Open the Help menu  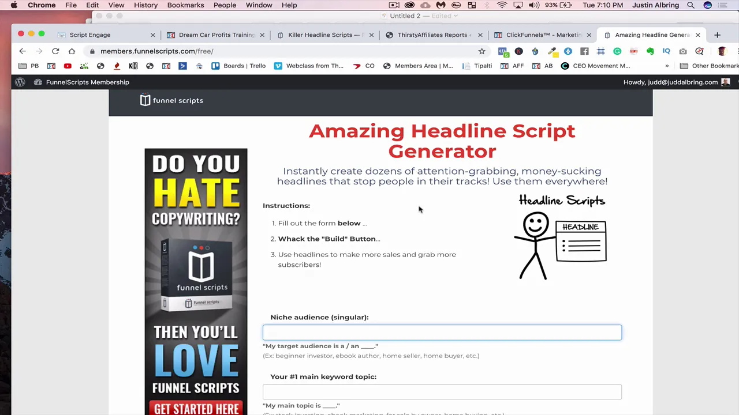289,5
